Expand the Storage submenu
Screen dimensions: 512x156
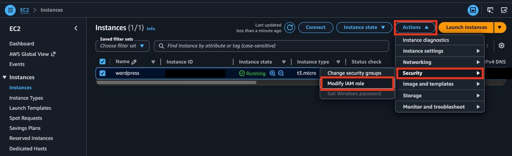click(x=440, y=96)
